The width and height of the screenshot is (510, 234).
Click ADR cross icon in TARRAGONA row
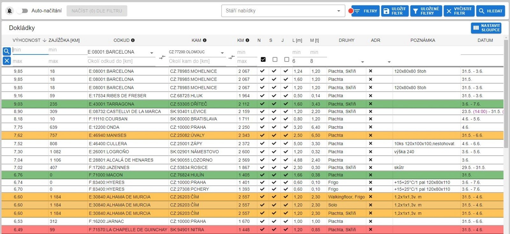coord(370,104)
